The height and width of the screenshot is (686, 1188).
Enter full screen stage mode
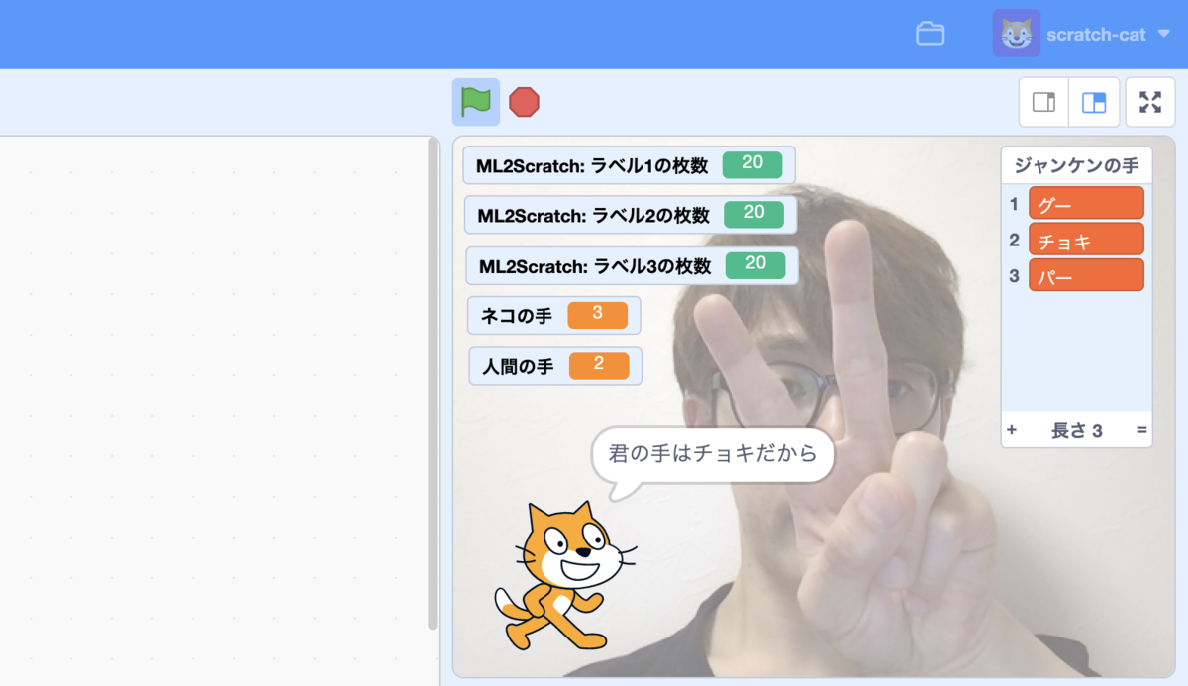[x=1150, y=102]
